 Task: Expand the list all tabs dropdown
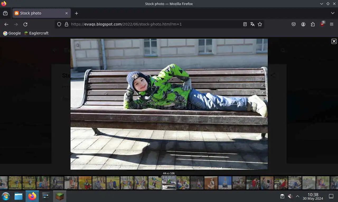click(x=332, y=13)
